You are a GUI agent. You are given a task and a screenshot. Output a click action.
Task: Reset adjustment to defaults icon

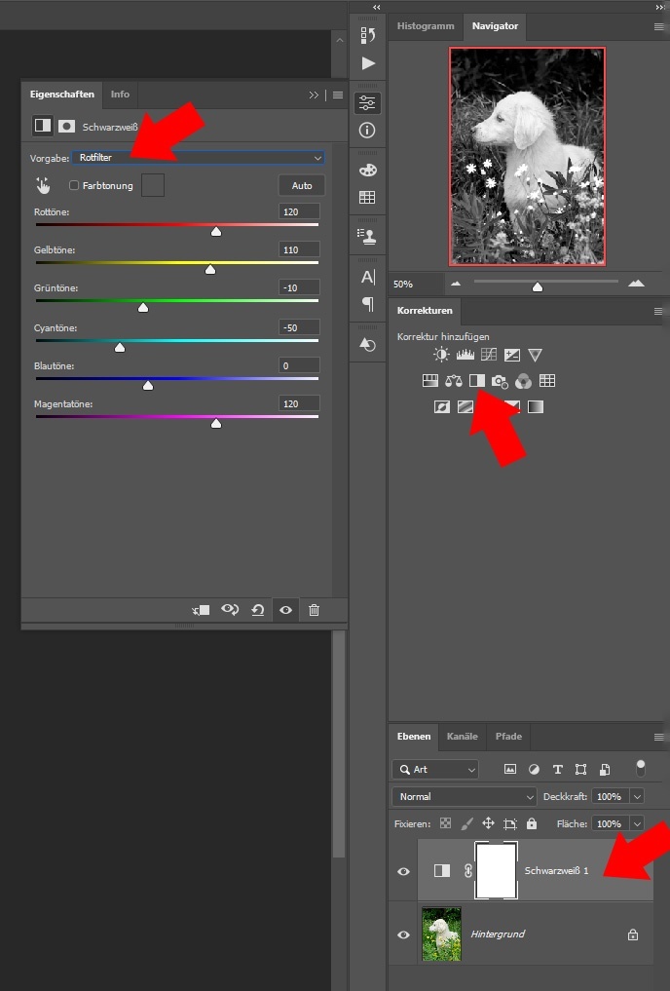point(257,610)
